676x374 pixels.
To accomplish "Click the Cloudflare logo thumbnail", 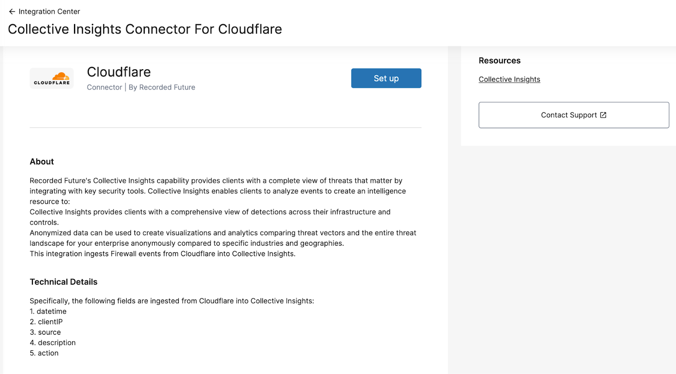I will tap(52, 79).
